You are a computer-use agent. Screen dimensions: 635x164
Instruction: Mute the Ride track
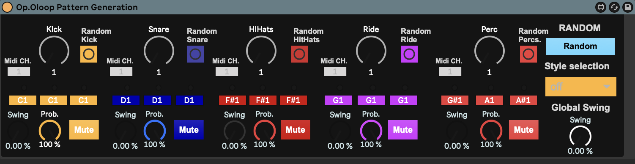tap(403, 130)
